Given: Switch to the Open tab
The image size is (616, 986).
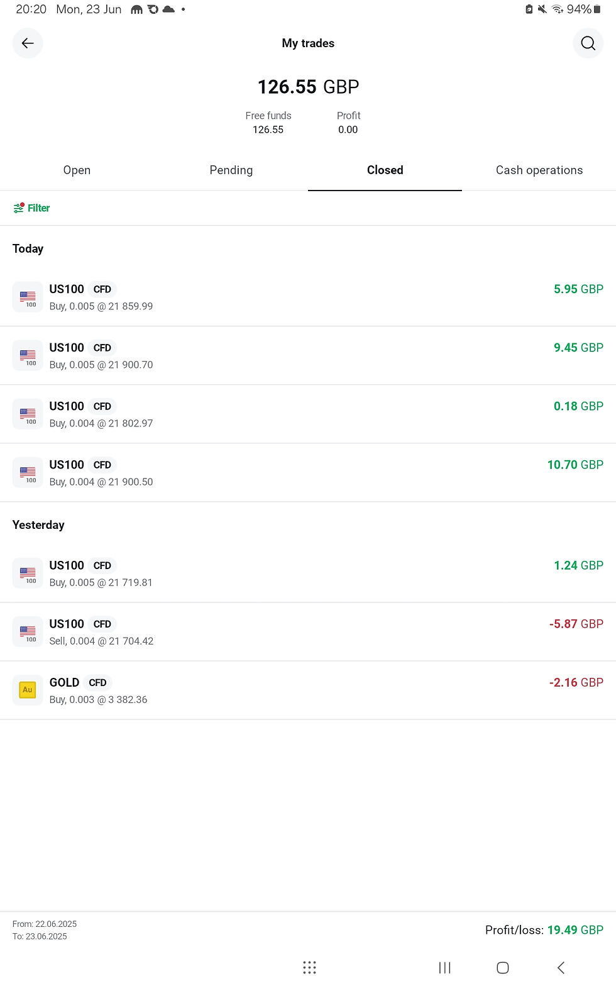Looking at the screenshot, I should click(77, 170).
